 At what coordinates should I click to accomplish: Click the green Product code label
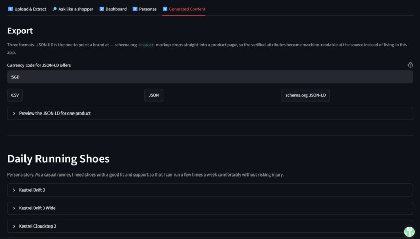click(146, 45)
